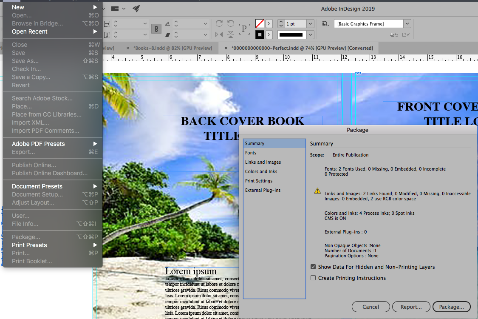This screenshot has width=478, height=319.
Task: Rotate 90° clockwise using the toolbar icon
Action: (219, 24)
